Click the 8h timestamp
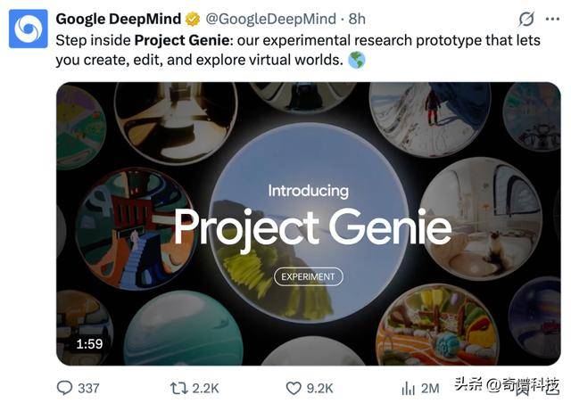 pos(357,19)
